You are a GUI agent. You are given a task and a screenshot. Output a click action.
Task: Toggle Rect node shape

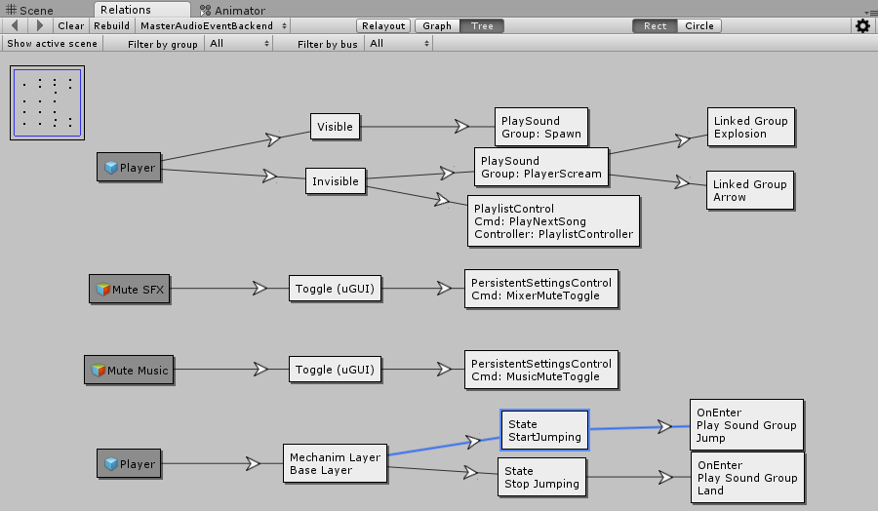click(655, 26)
